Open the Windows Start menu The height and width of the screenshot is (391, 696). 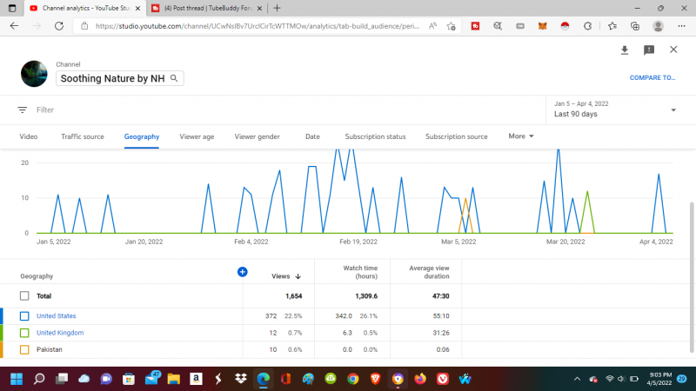coord(15,379)
